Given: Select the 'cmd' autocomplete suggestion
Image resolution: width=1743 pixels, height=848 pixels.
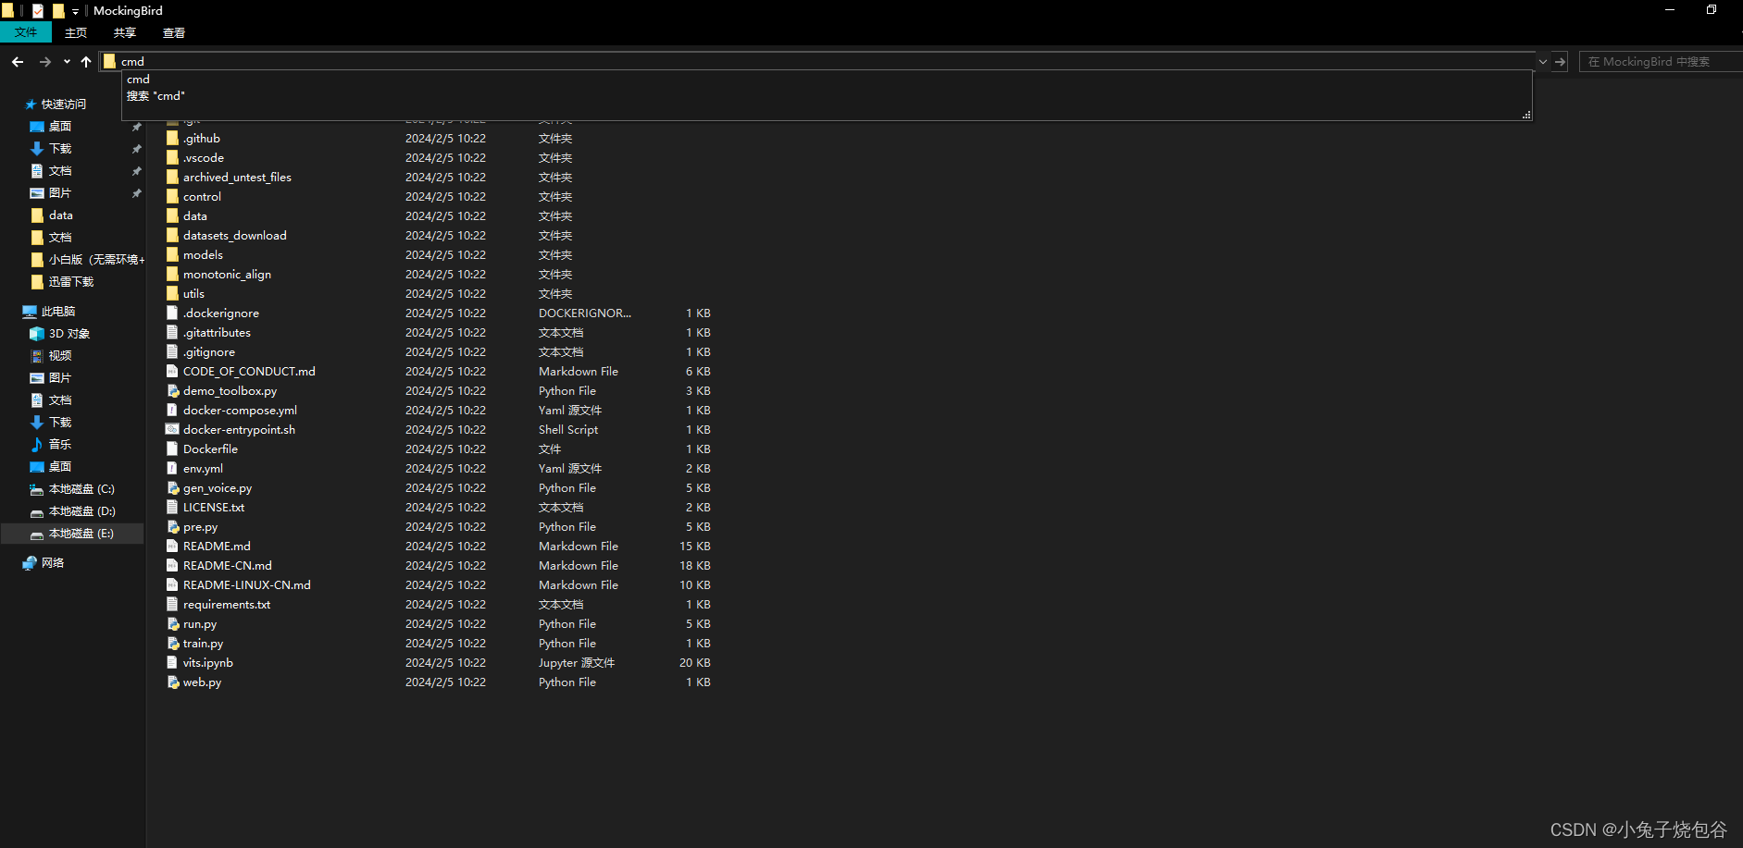Looking at the screenshot, I should tap(138, 80).
